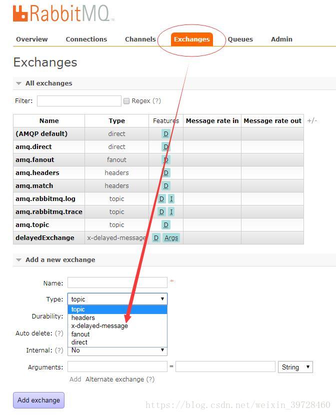Go to the Queues tab

[x=240, y=39]
